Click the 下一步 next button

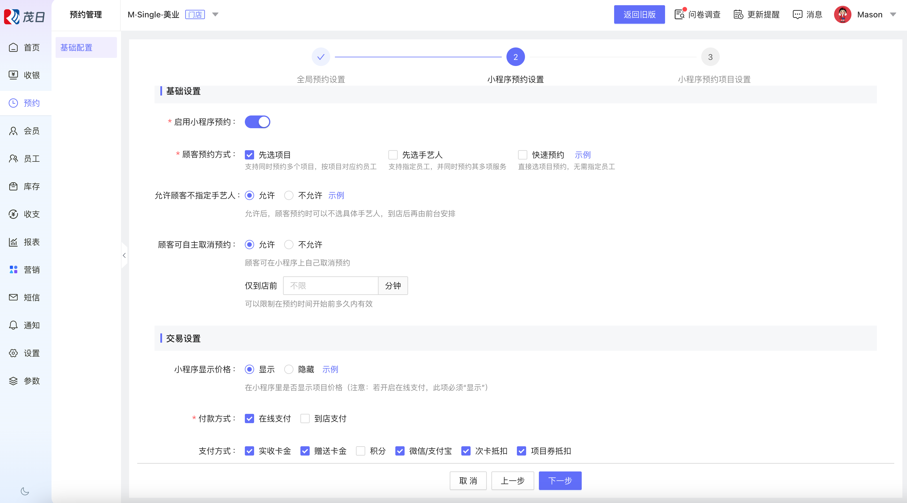coord(560,480)
